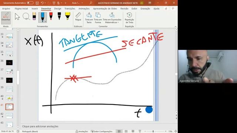Open Tinta em Expressões Matemáticas dropdown

tap(112, 18)
